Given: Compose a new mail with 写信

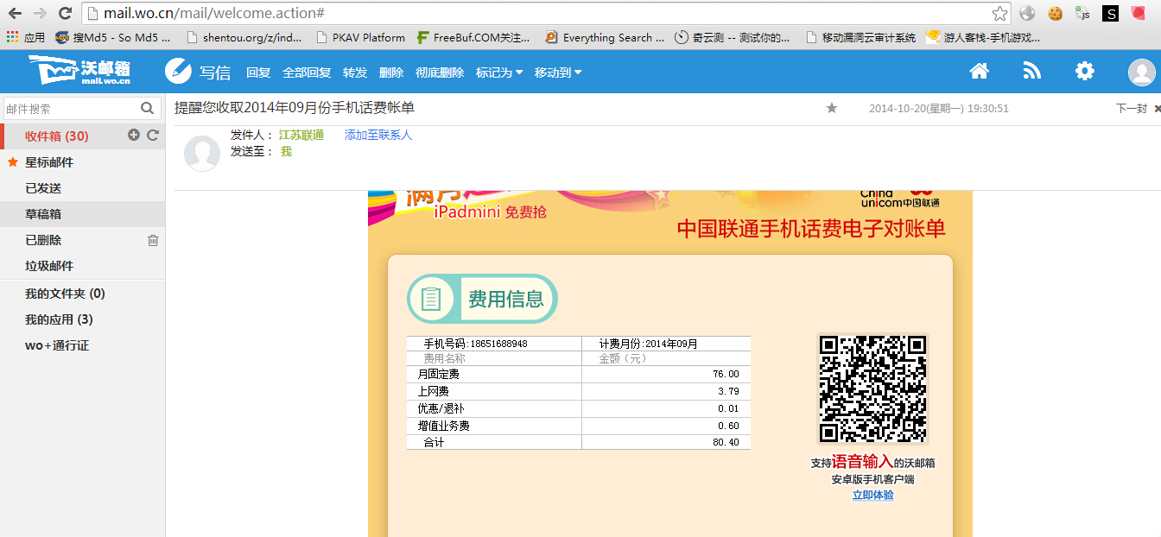Looking at the screenshot, I should 198,72.
